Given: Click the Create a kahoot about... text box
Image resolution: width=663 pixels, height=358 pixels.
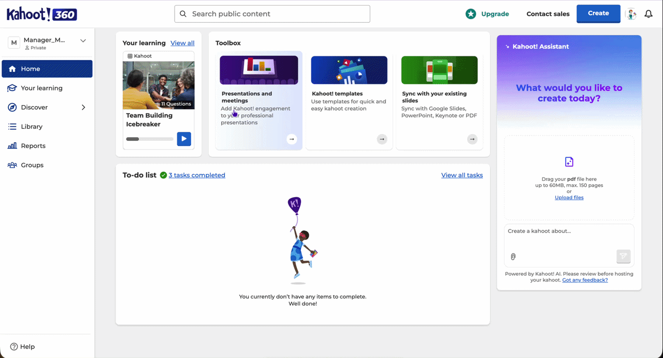Looking at the screenshot, I should pyautogui.click(x=569, y=245).
